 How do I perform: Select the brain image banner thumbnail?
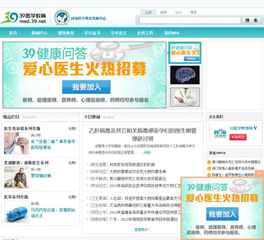pos(185,75)
